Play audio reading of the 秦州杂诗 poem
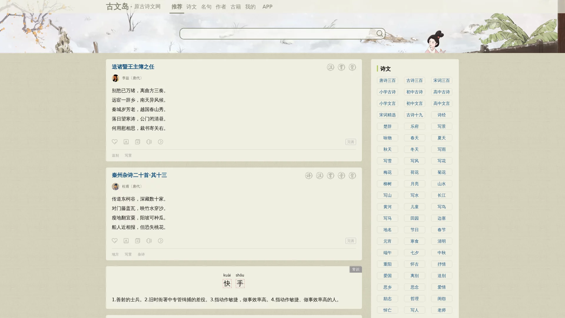 pyautogui.click(x=149, y=241)
